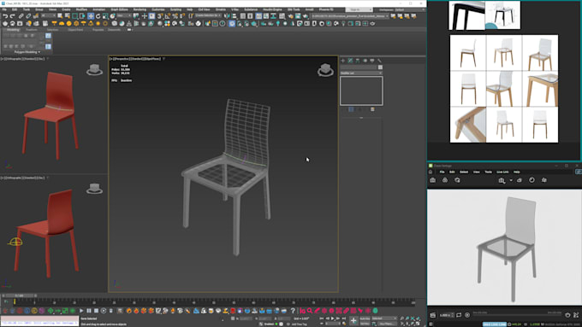Click the question mark help icon in bottom toolbar

(x=293, y=311)
